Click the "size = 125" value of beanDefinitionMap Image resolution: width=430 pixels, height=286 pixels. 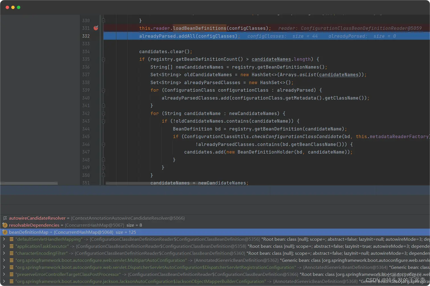pos(126,232)
